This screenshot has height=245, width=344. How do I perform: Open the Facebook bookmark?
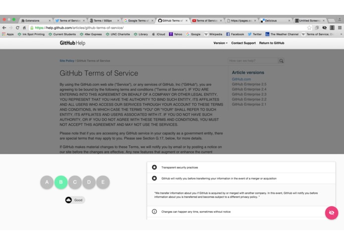[235, 34]
